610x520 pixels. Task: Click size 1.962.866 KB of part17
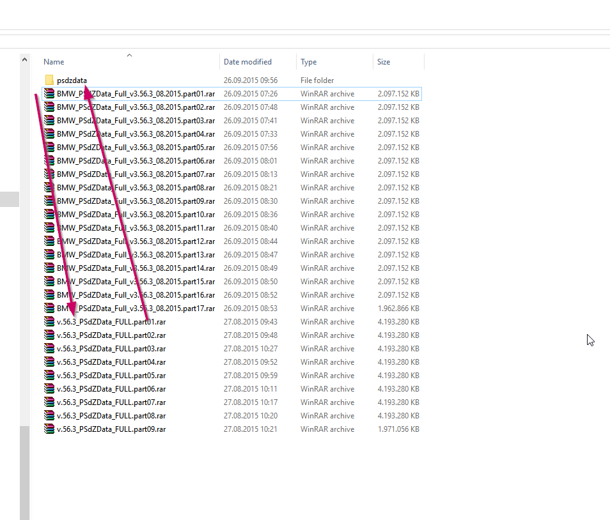(x=398, y=308)
